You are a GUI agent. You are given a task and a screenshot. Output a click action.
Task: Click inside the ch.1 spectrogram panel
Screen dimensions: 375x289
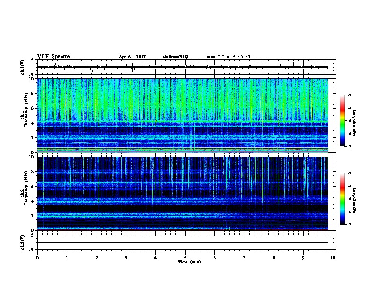click(183, 115)
